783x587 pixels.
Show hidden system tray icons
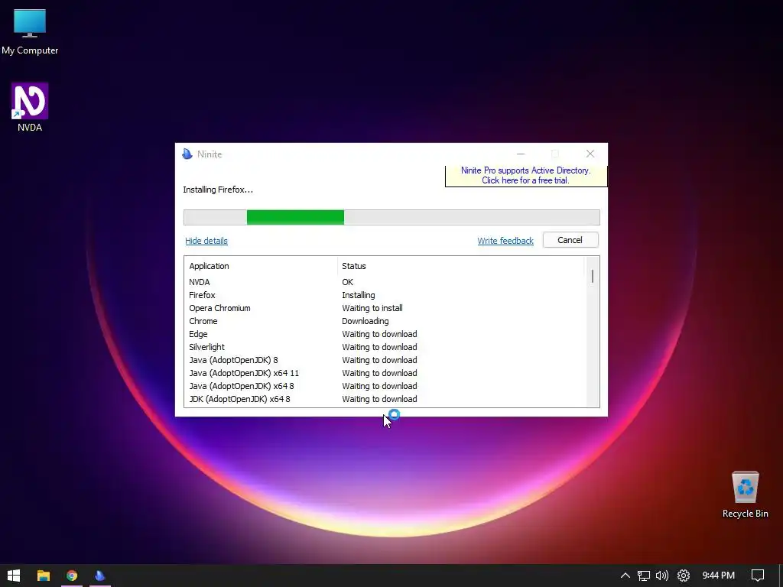[625, 576]
